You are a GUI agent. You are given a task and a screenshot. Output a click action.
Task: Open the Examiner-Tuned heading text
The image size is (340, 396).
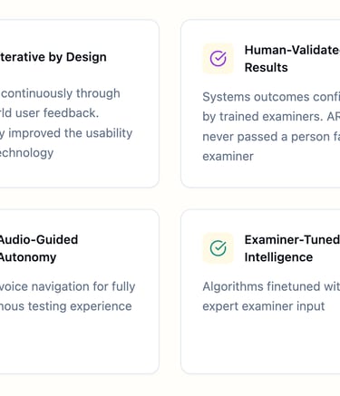click(292, 240)
